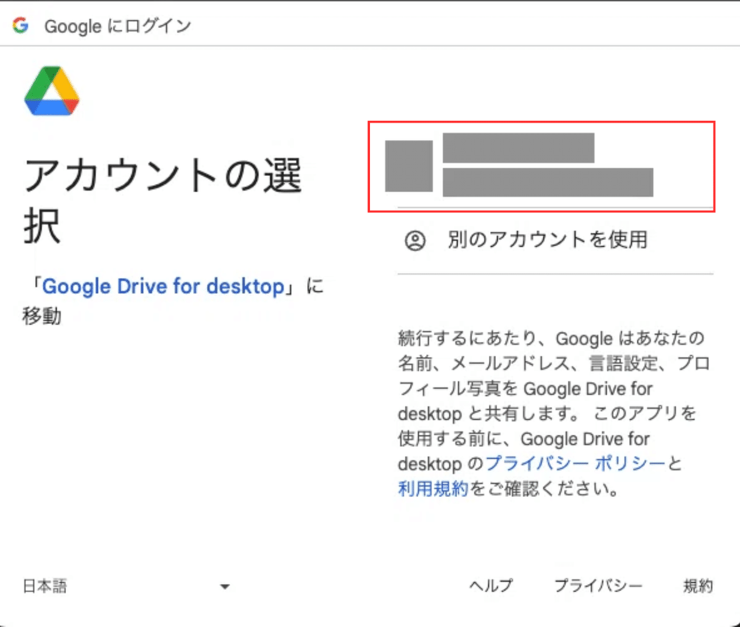740x627 pixels.
Task: Open the 利用規約 link
Action: coord(434,489)
